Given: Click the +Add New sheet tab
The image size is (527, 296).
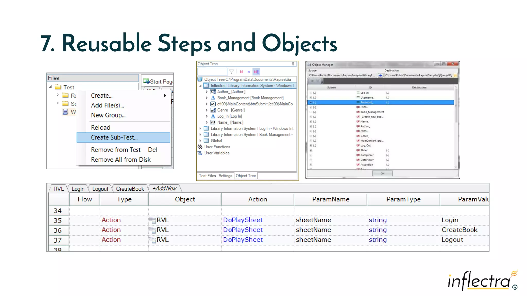Looking at the screenshot, I should pyautogui.click(x=165, y=189).
